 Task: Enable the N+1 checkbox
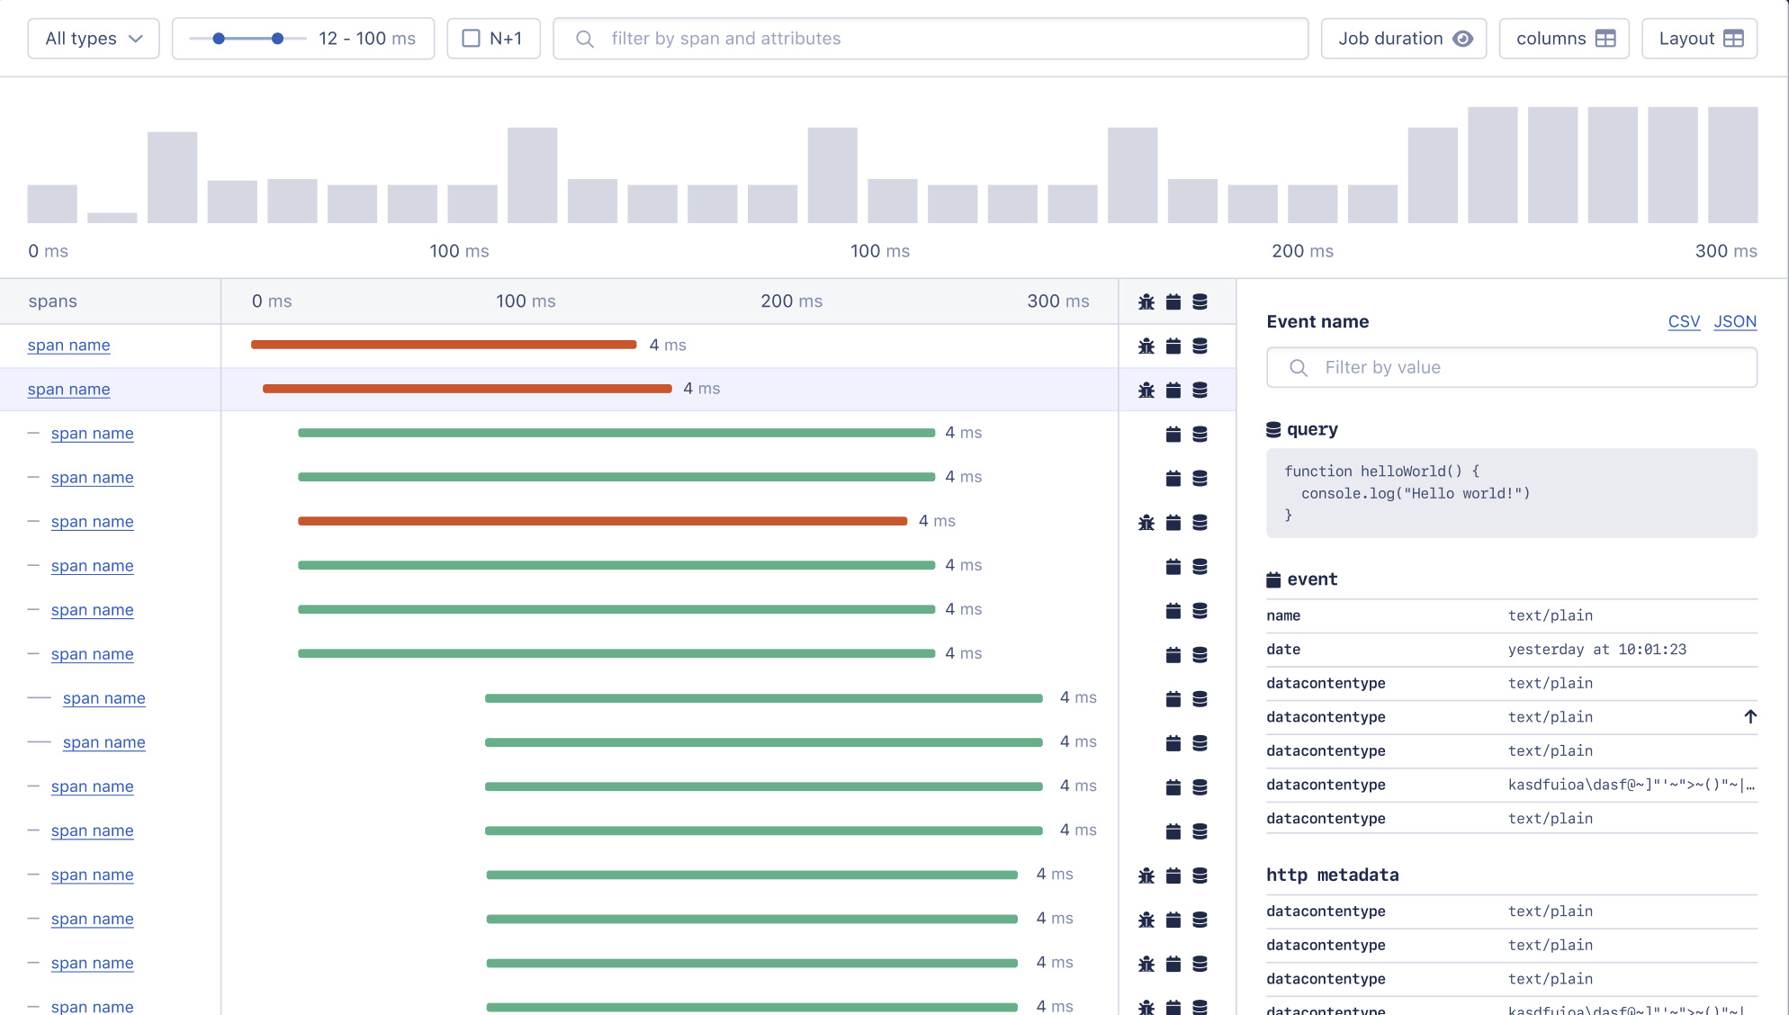click(471, 39)
